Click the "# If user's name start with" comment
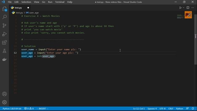 tap(67, 26)
